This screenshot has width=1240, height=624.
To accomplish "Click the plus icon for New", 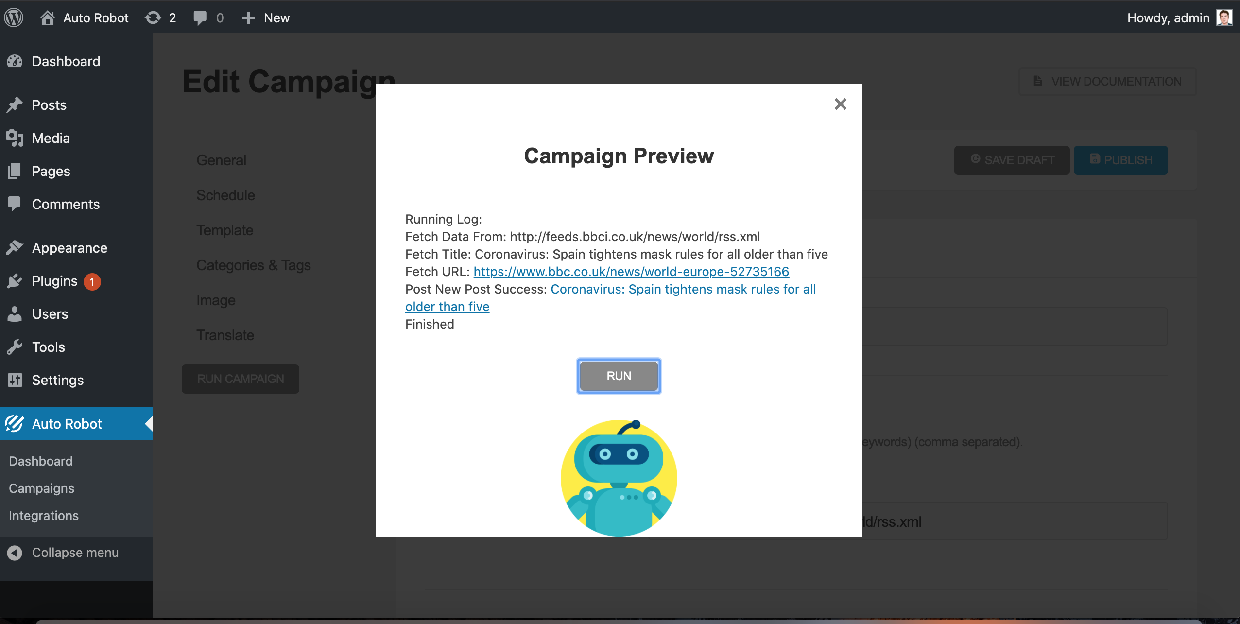I will [x=248, y=18].
